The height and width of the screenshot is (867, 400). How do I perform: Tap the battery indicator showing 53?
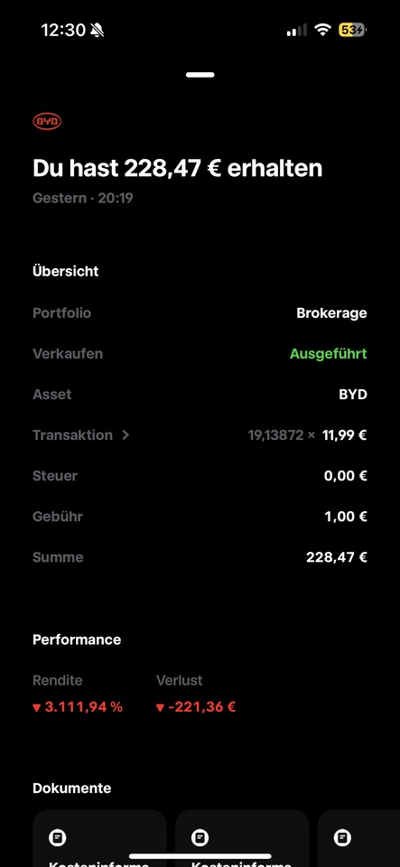coord(352,30)
